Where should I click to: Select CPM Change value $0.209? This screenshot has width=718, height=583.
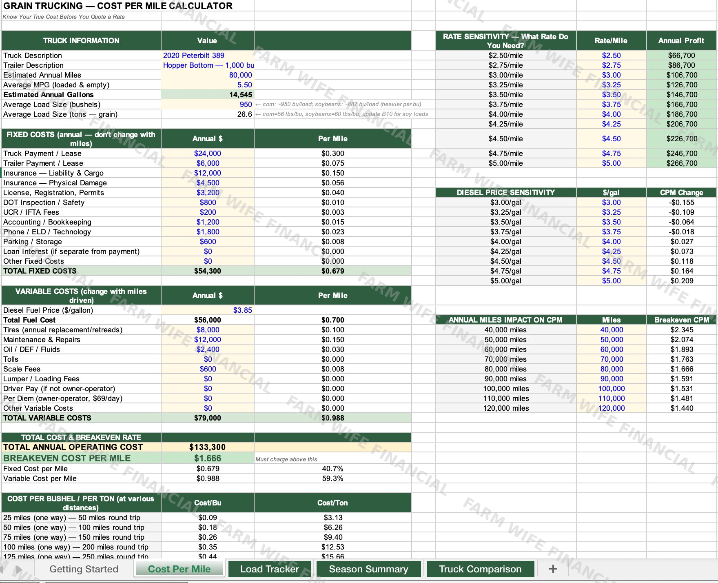(x=681, y=281)
